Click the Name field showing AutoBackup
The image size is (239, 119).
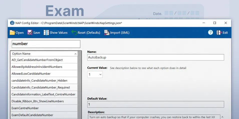pyautogui.click(x=156, y=57)
